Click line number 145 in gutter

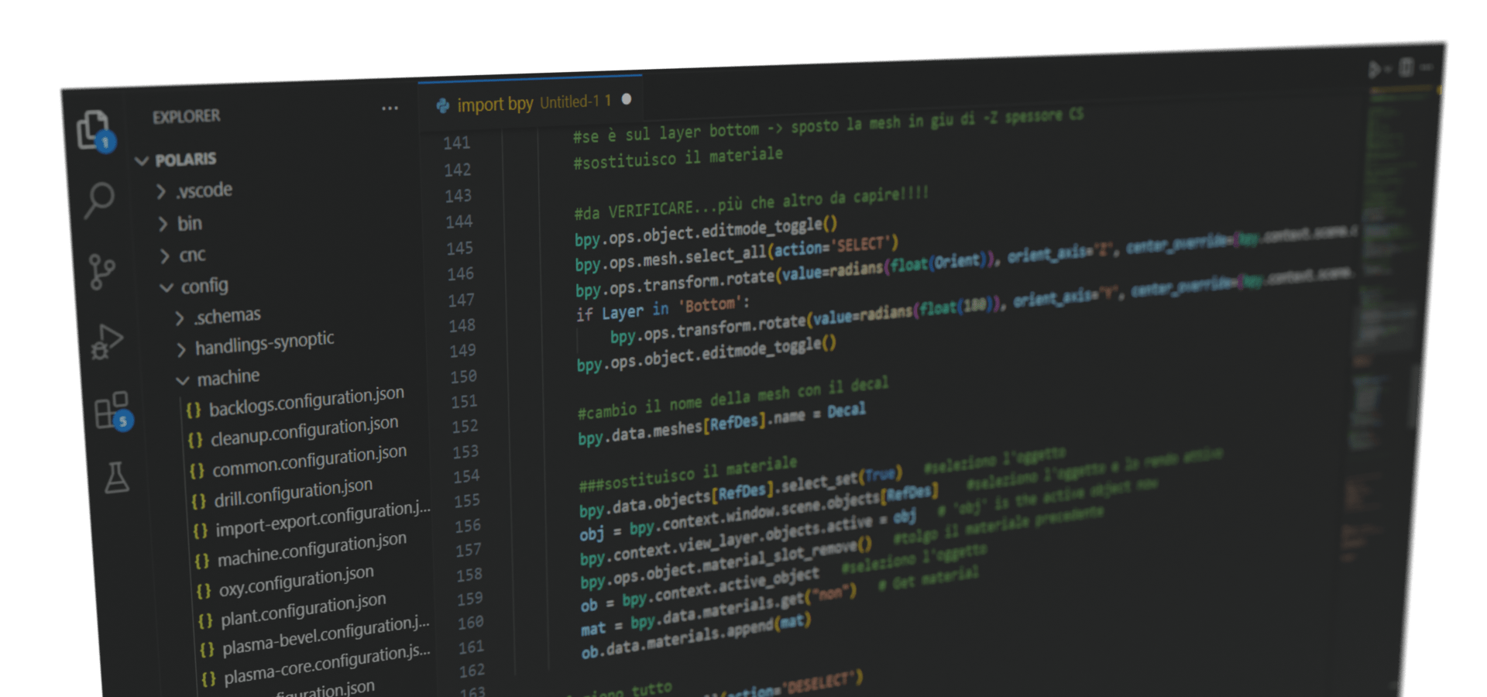(x=459, y=249)
